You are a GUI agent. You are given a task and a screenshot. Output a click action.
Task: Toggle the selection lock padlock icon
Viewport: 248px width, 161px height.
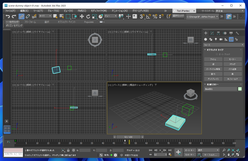(68, 150)
